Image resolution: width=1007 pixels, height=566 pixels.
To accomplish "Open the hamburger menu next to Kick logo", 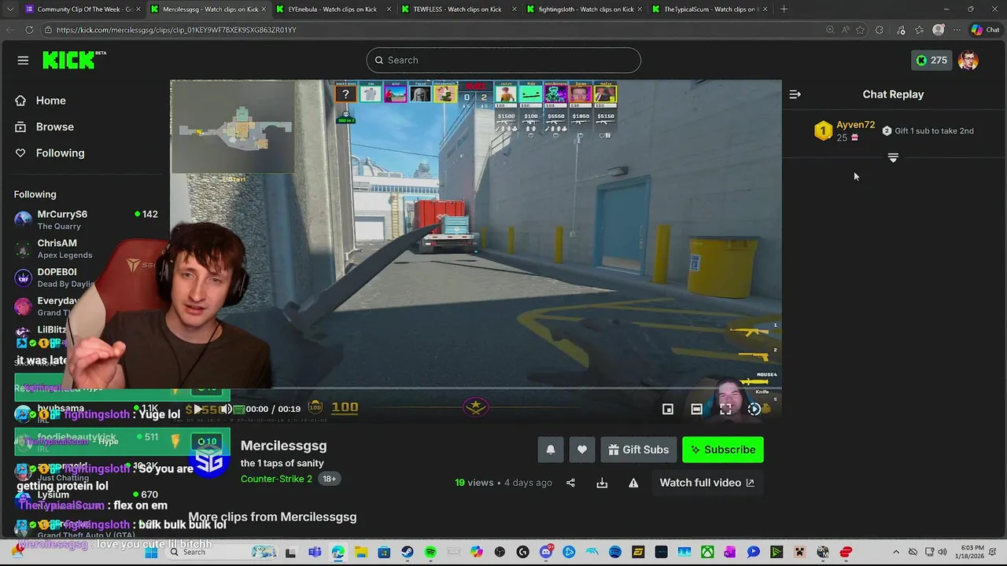I will (x=23, y=61).
